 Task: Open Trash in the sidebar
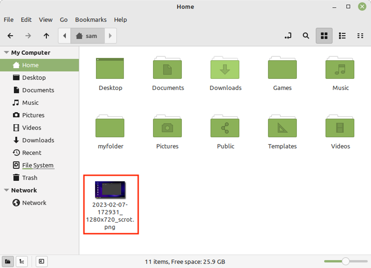click(40, 178)
